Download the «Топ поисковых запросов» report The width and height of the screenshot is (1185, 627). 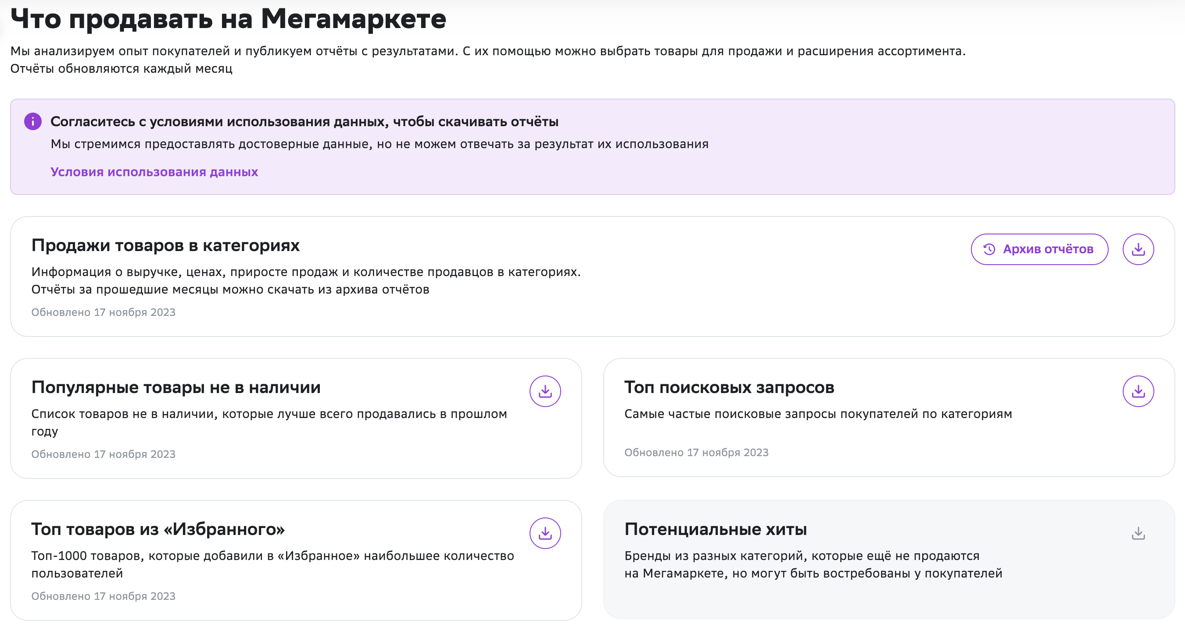coord(1138,391)
